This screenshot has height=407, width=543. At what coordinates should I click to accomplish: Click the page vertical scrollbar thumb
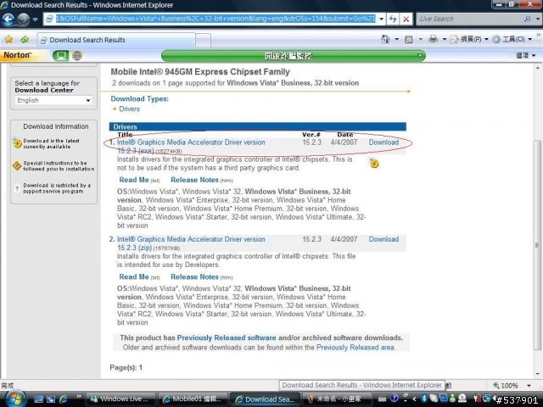pos(537,246)
